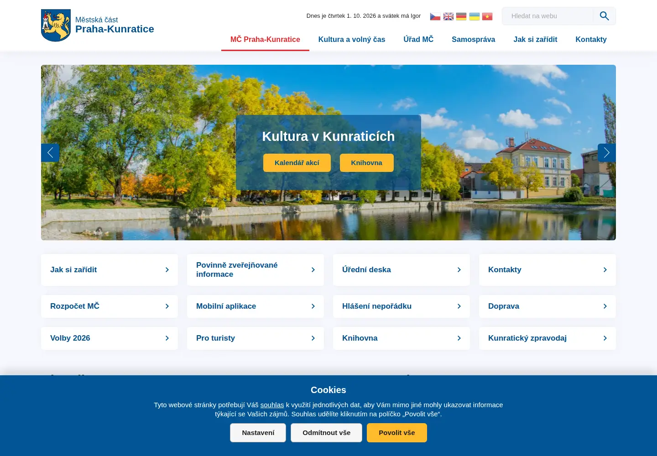Image resolution: width=657 pixels, height=456 pixels.
Task: Open the Doprava tile link
Action: click(x=547, y=306)
